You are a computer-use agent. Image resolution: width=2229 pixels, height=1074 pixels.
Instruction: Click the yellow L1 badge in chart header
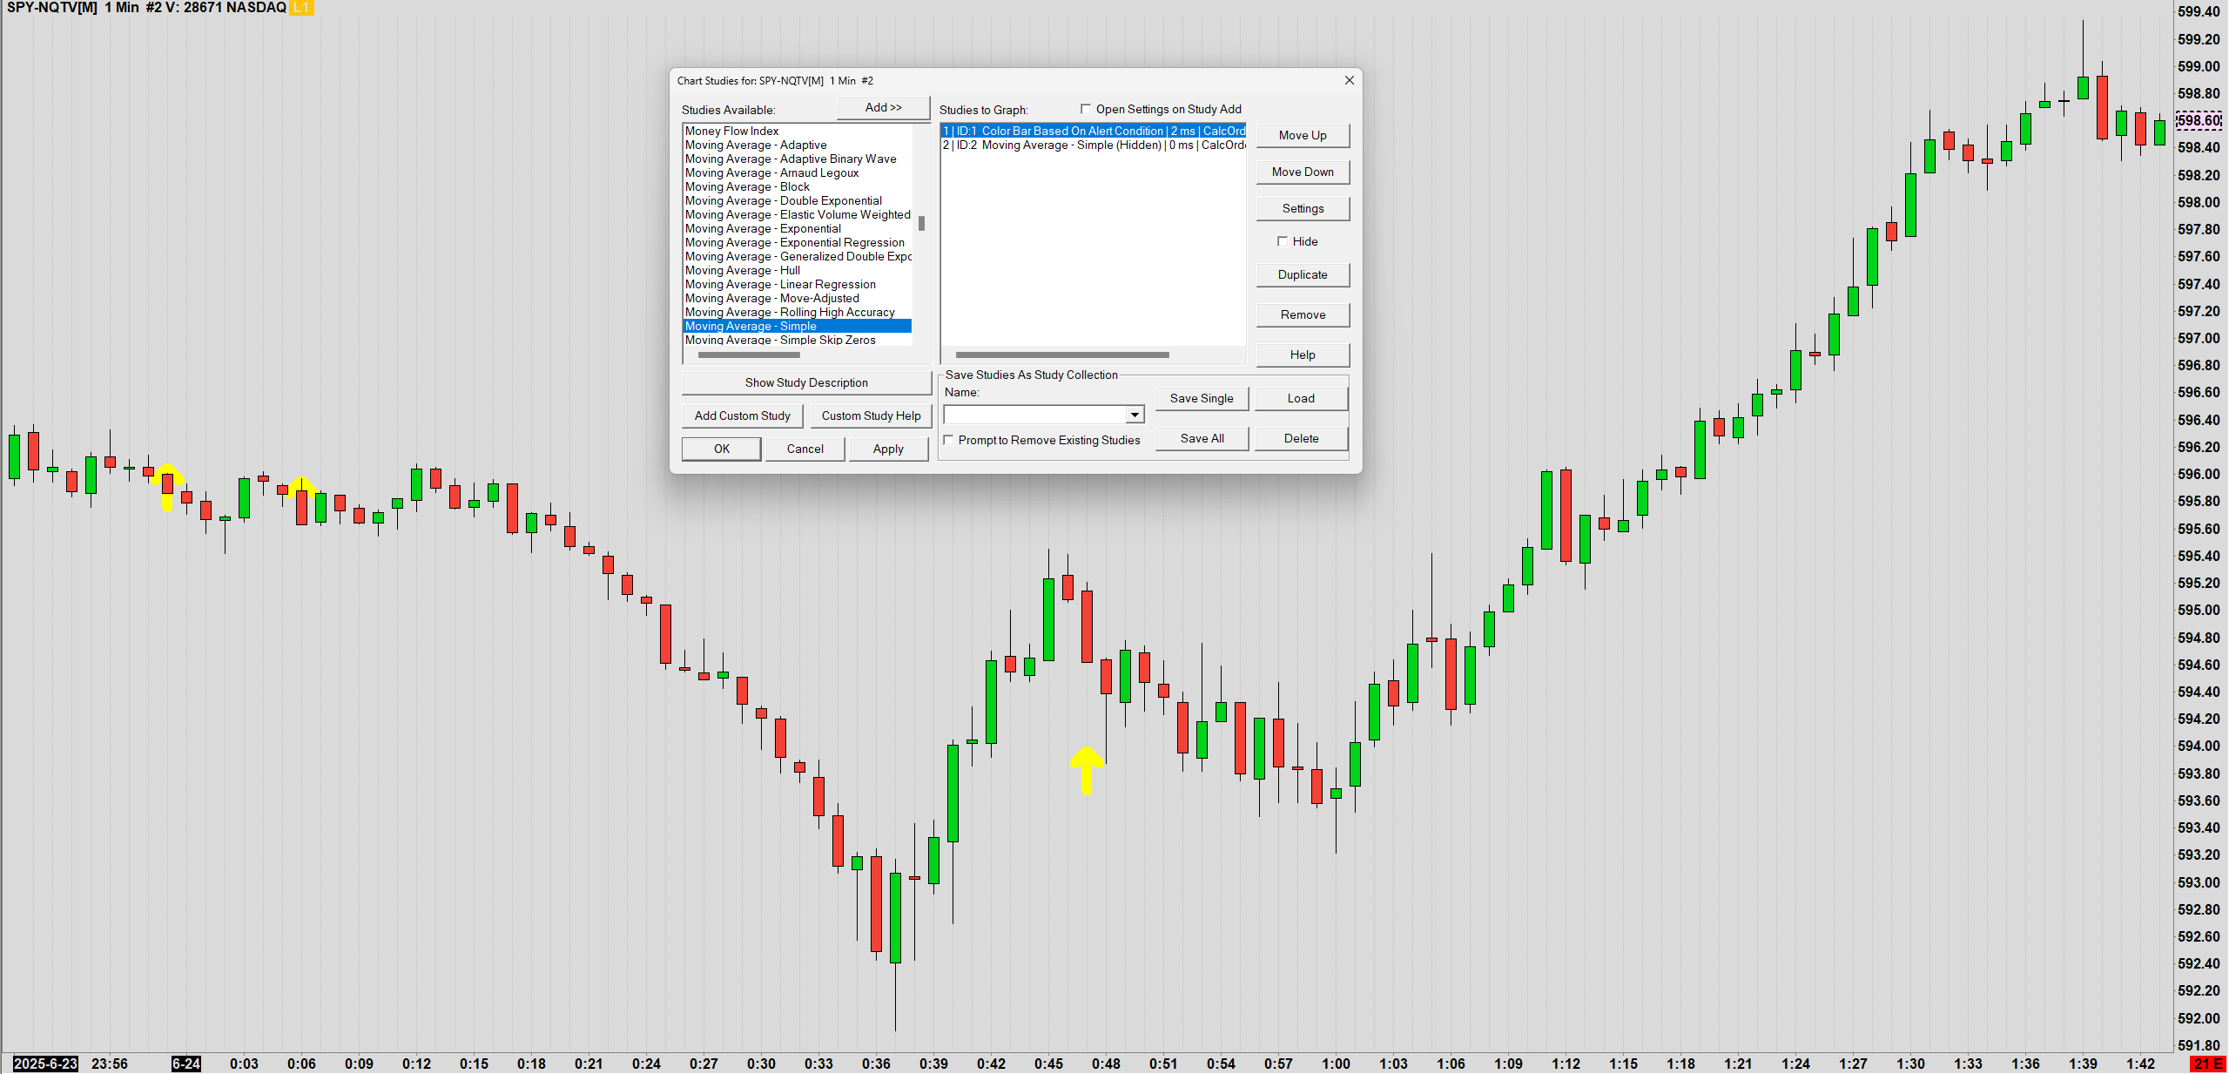(x=300, y=8)
